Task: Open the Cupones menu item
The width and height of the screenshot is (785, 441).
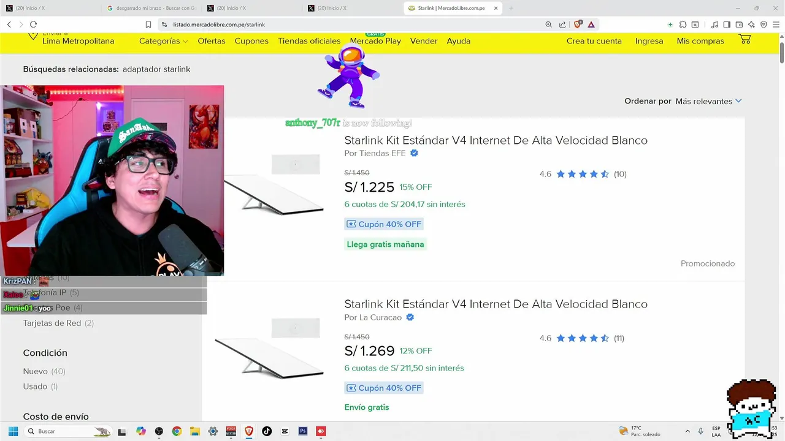Action: click(x=251, y=41)
